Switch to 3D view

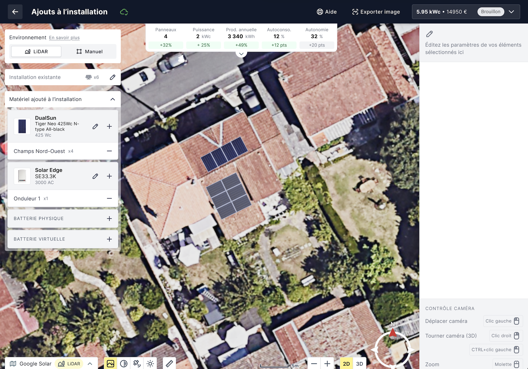click(360, 364)
